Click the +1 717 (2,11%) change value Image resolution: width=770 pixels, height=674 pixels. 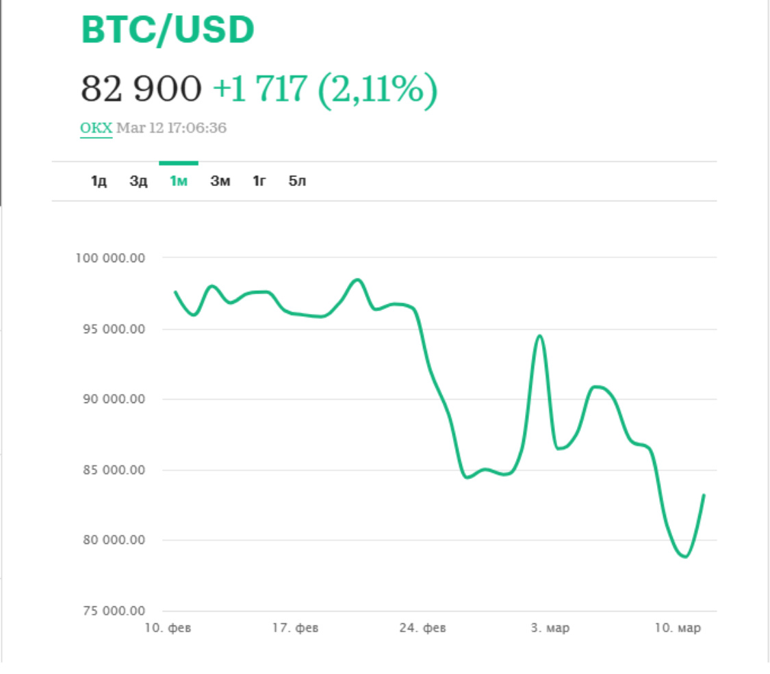(x=324, y=88)
